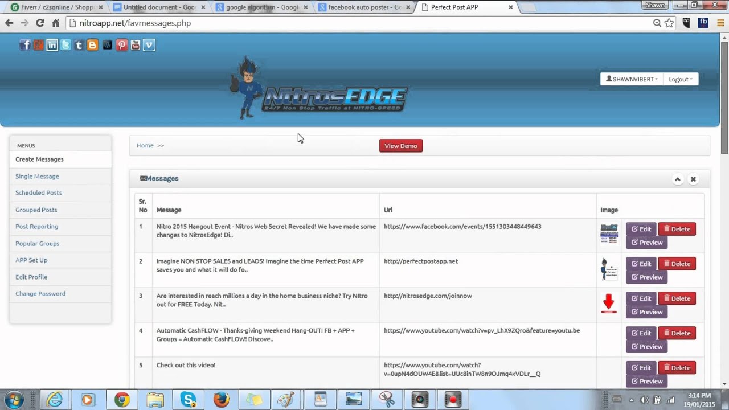The image size is (729, 410).
Task: Delete the Check out this video message
Action: 677,368
